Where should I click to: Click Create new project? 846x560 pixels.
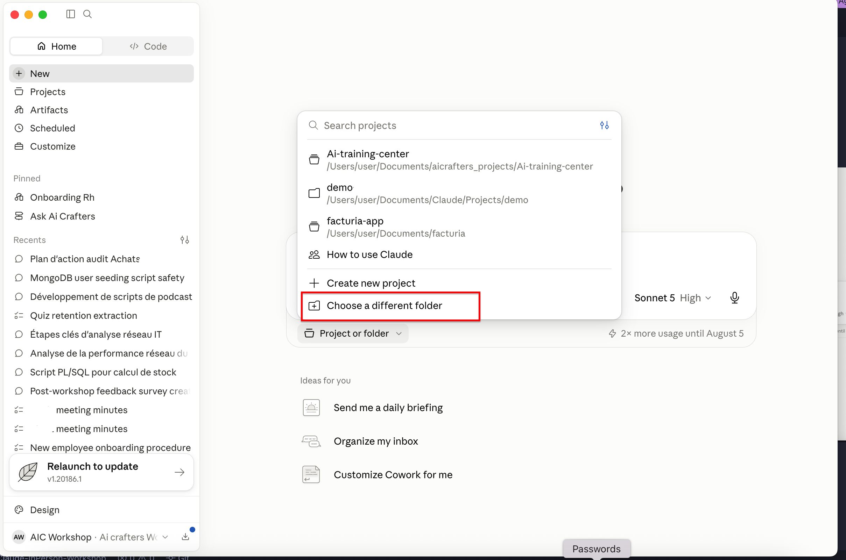point(459,283)
